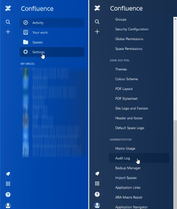Open the Your work menu item

(x=52, y=32)
